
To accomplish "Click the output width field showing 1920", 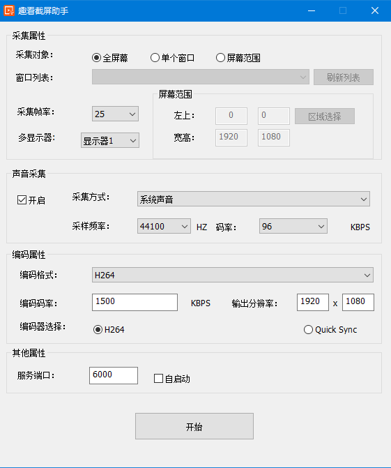I will [313, 302].
